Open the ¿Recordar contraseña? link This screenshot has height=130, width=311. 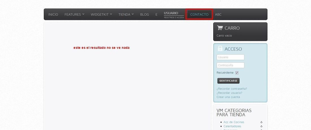click(232, 89)
